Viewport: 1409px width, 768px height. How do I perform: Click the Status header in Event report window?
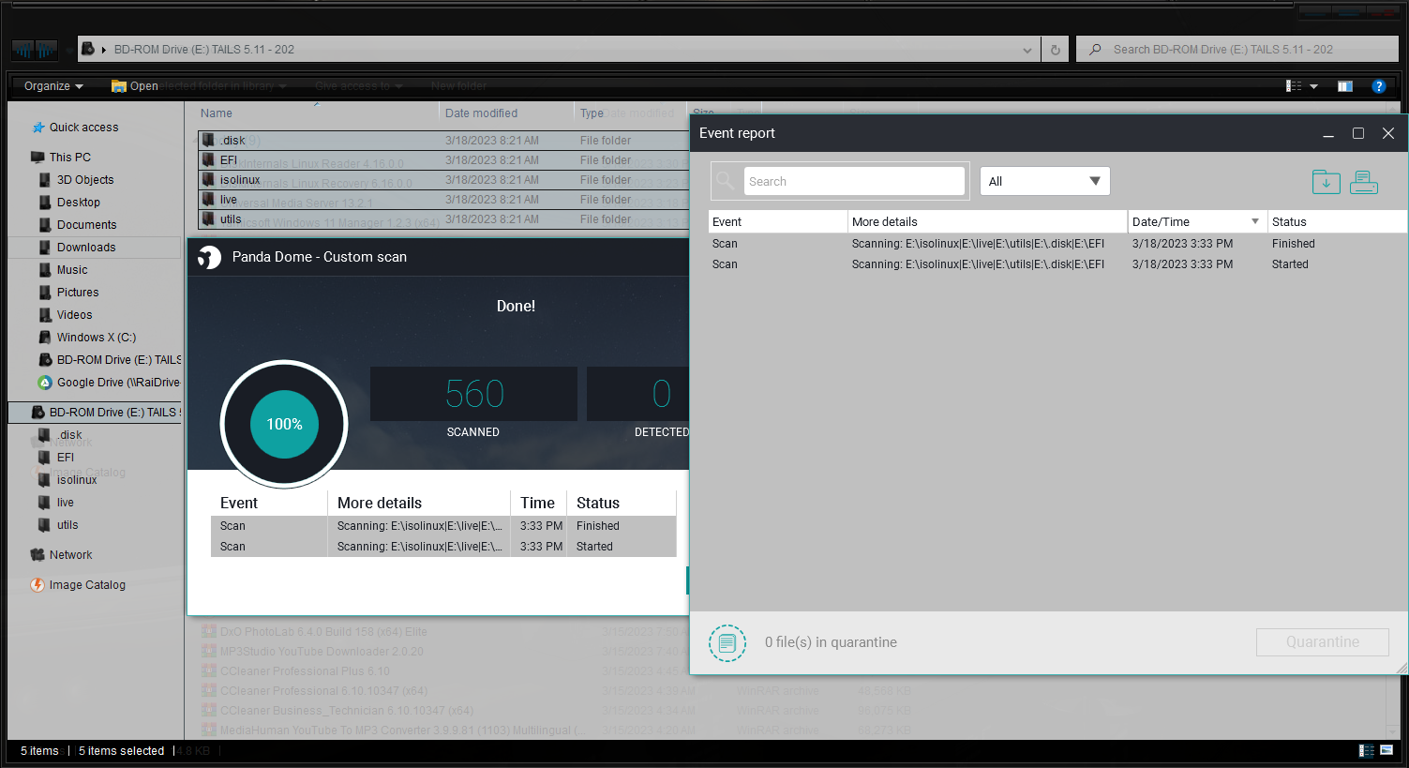tap(1337, 222)
